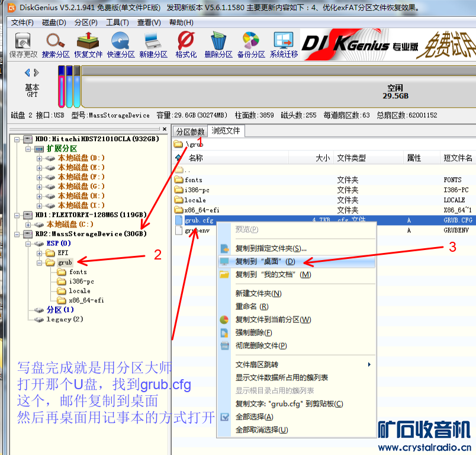Select i386-pc folder in the tree
Screen dimensions: 476x455
pos(81,281)
